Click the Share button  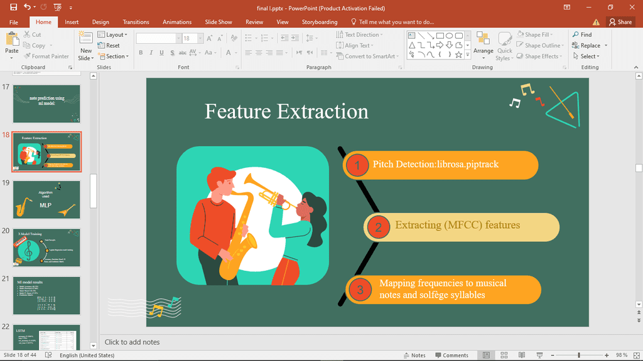620,22
